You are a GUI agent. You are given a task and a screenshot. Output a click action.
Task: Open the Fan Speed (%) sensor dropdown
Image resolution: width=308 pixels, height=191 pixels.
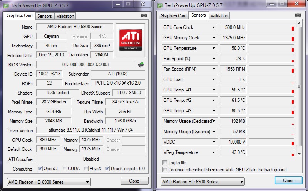click(x=214, y=59)
